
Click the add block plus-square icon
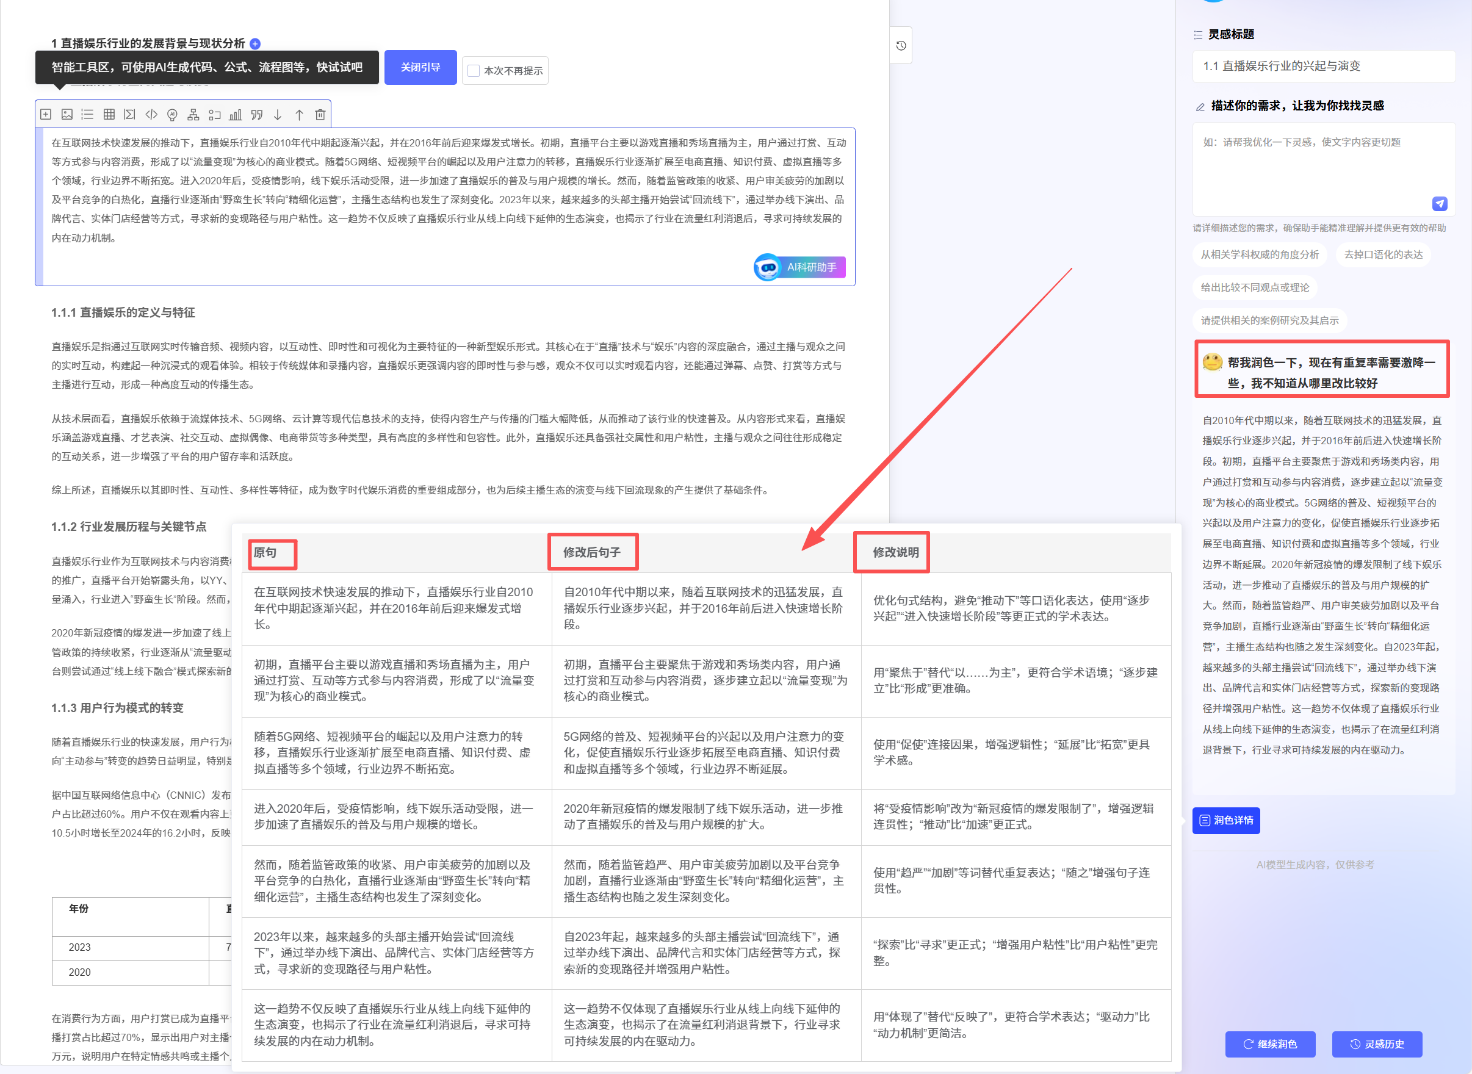tap(46, 115)
